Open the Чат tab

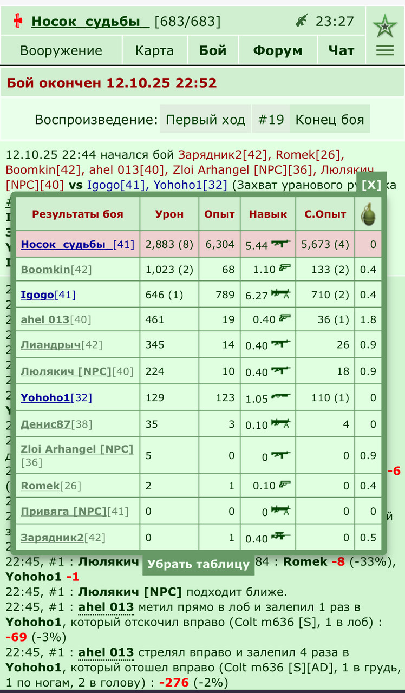(341, 50)
